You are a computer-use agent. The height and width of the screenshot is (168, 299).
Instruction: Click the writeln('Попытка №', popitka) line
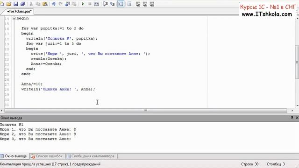pyautogui.click(x=62, y=38)
